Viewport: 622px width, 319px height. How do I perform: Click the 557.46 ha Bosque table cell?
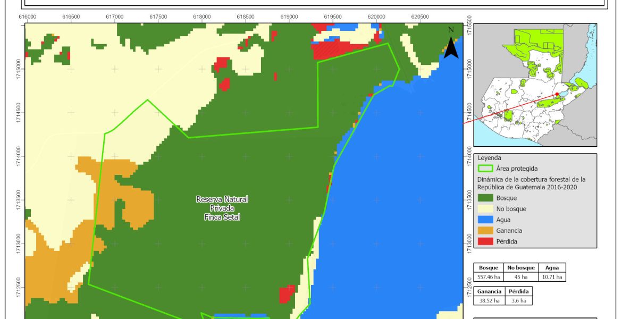click(x=489, y=277)
